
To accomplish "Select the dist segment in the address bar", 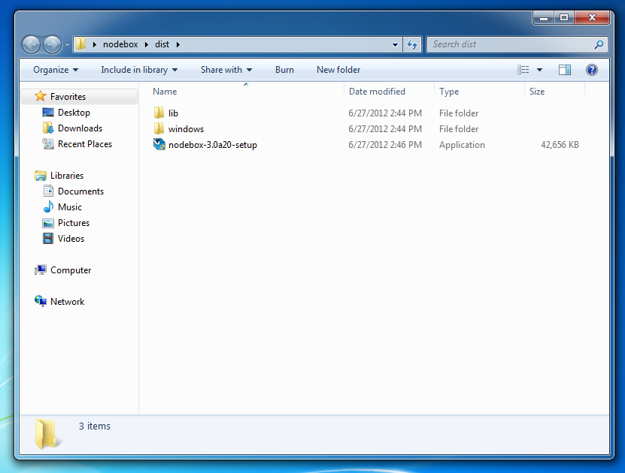I will tap(162, 44).
